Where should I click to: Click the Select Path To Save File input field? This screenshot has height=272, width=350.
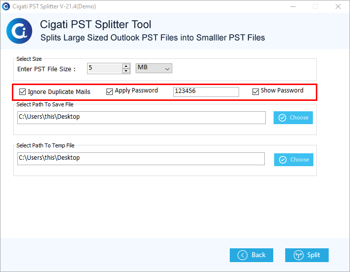pyautogui.click(x=142, y=118)
